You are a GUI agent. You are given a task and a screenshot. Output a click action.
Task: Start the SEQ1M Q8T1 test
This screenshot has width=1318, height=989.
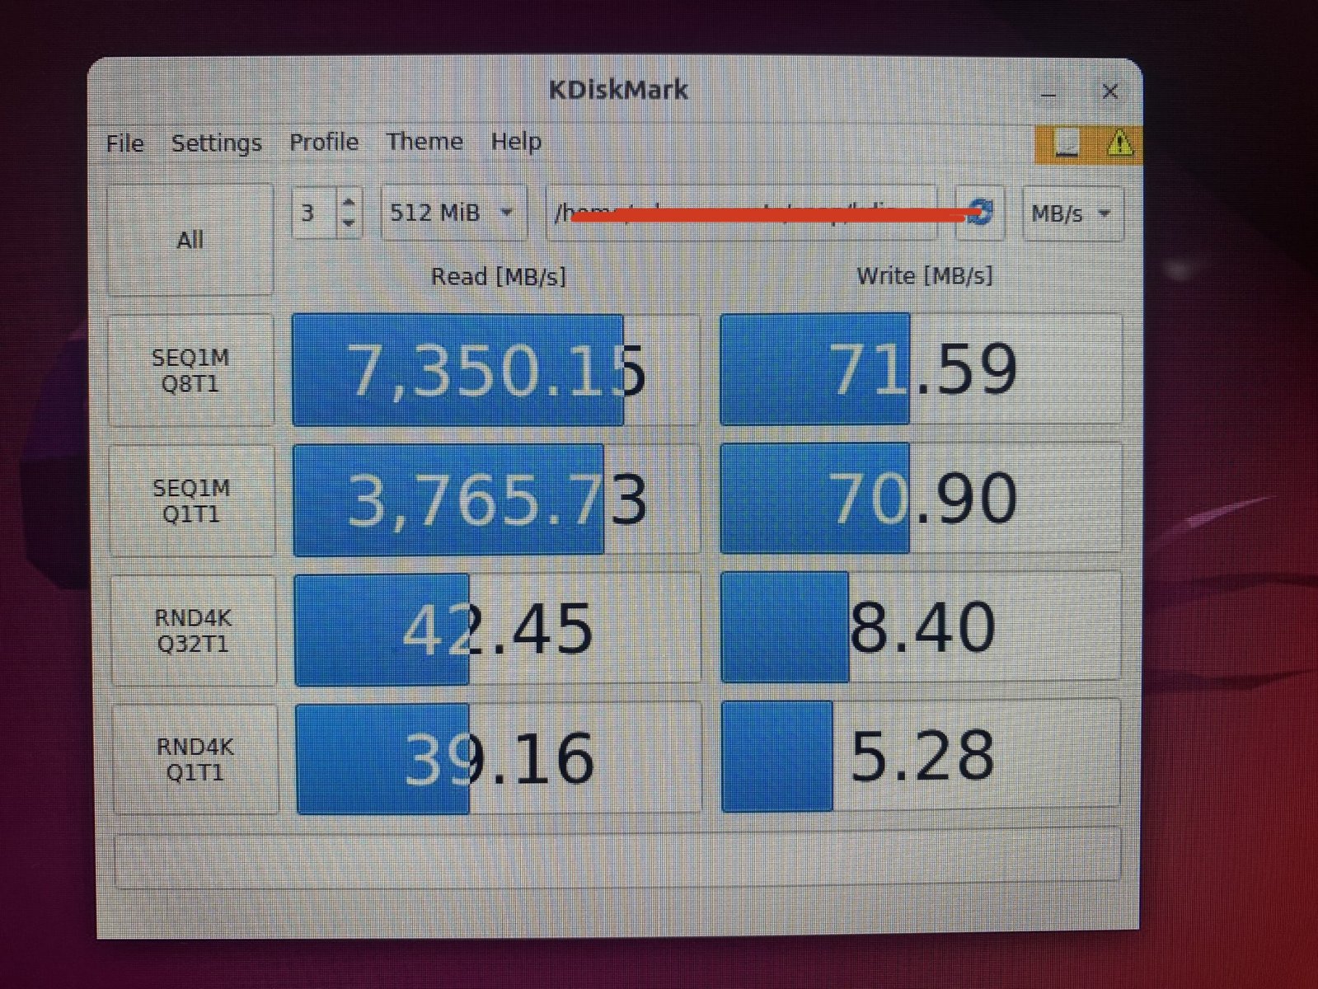[x=190, y=370]
